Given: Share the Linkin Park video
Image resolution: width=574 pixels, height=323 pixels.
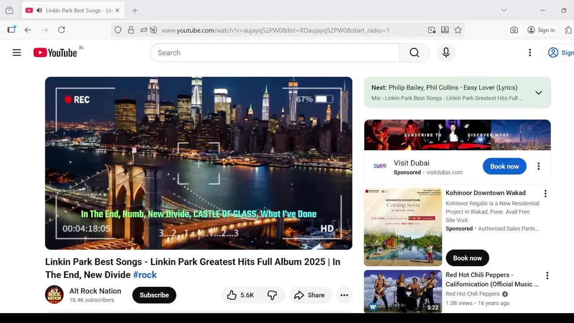Looking at the screenshot, I should [x=309, y=295].
